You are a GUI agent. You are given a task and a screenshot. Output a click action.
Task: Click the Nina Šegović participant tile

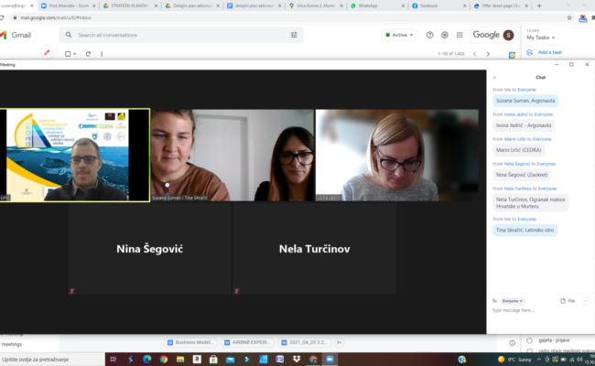coord(149,249)
